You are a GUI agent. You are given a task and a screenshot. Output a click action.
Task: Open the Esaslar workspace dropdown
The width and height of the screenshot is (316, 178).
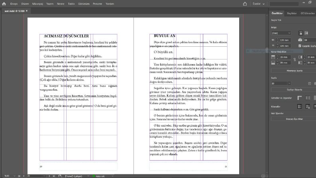[259, 4]
